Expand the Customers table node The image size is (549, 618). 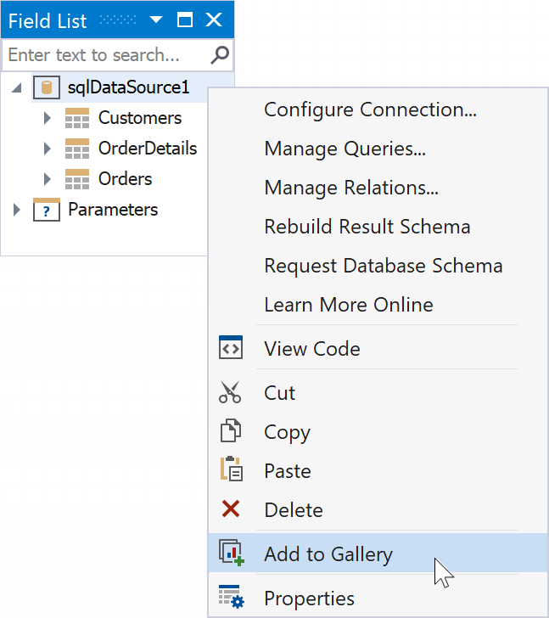[x=48, y=118]
